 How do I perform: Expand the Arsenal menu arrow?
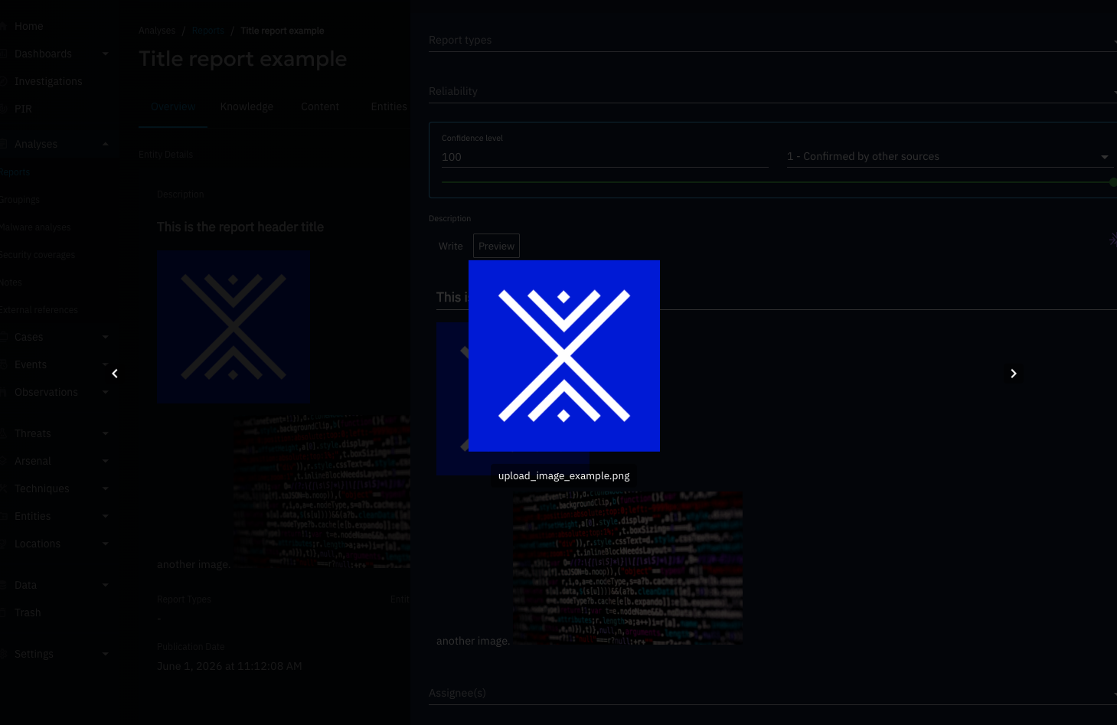pyautogui.click(x=106, y=461)
